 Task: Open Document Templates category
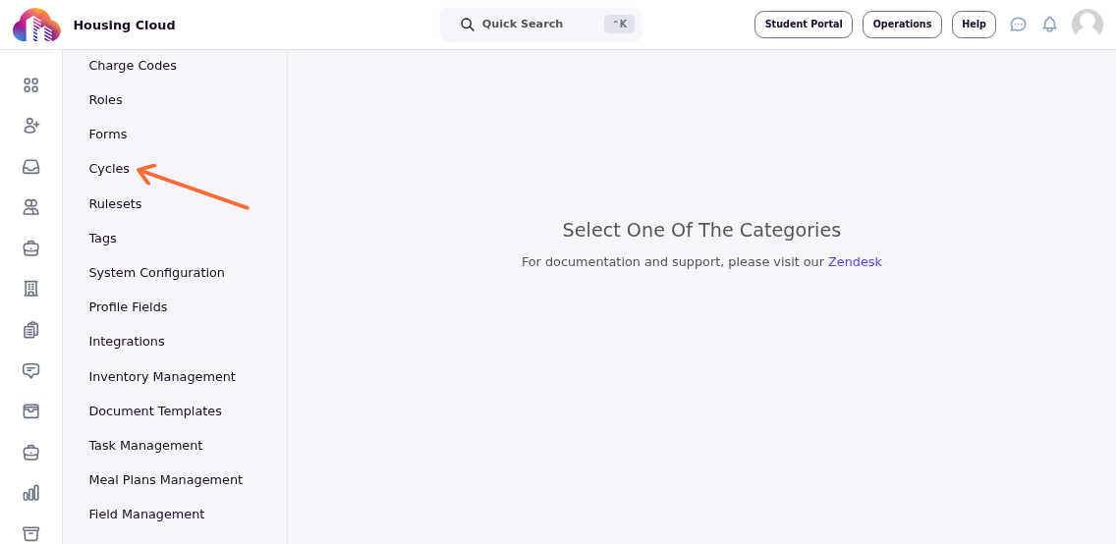click(155, 411)
